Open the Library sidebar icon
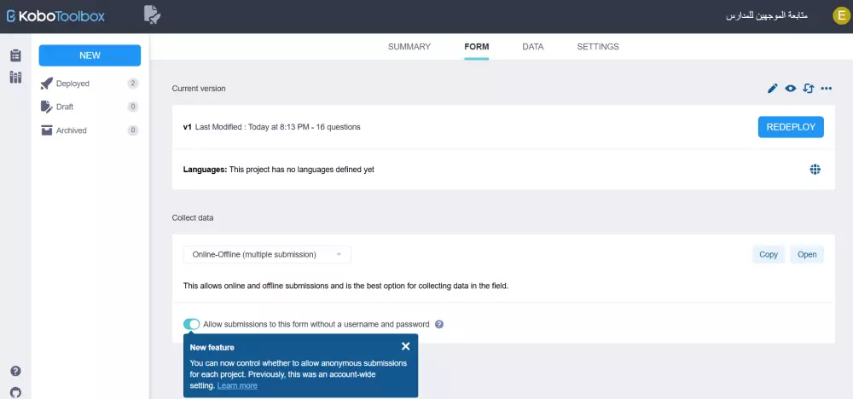The image size is (853, 399). pyautogui.click(x=15, y=78)
